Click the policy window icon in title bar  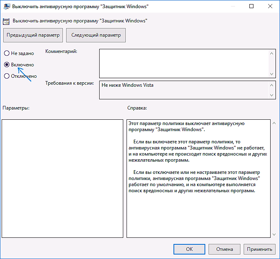coord(6,6)
